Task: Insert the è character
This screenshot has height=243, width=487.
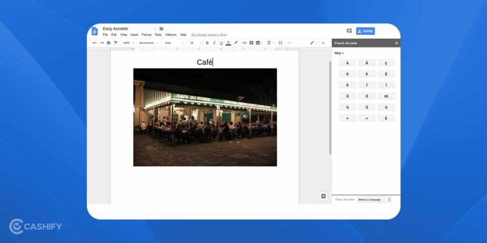Action: click(x=367, y=74)
